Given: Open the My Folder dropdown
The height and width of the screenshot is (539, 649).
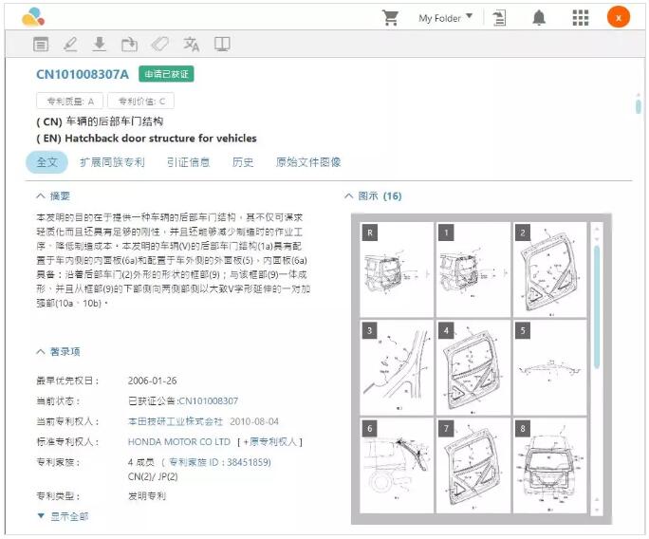Looking at the screenshot, I should [x=445, y=18].
